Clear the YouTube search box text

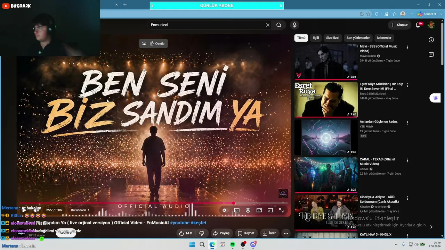[268, 25]
